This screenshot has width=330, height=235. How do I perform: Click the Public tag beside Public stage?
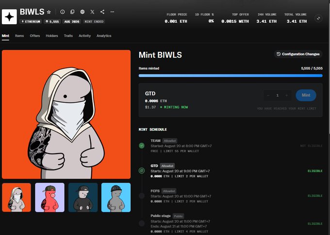point(178,216)
